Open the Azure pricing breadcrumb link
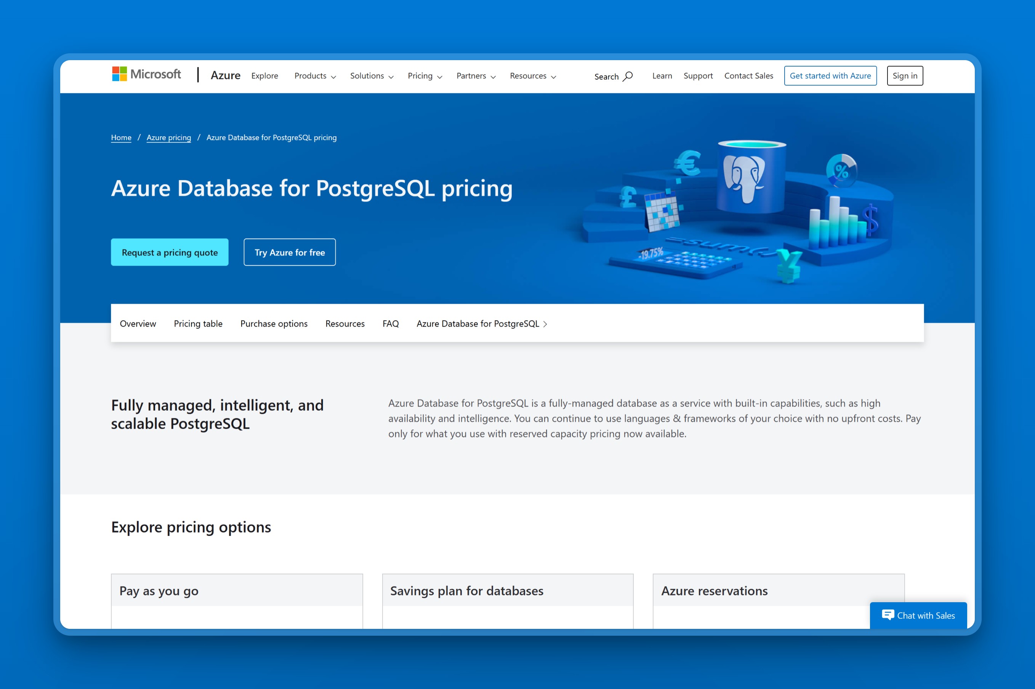 click(169, 137)
